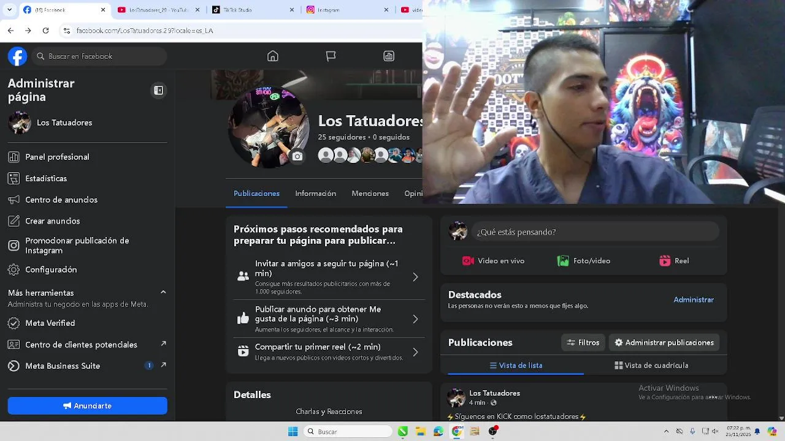Create a Reel
Screen dimensions: 785x441
674,261
